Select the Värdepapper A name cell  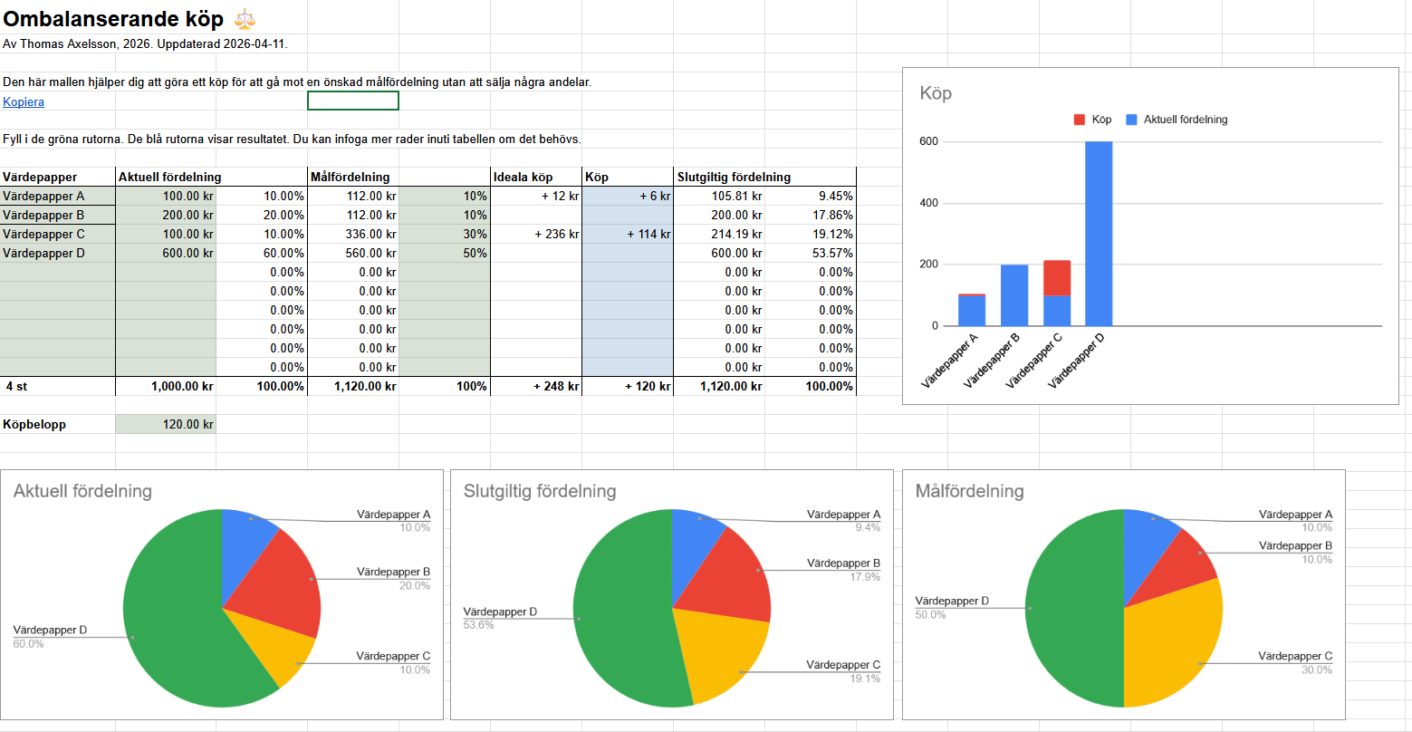click(x=58, y=196)
